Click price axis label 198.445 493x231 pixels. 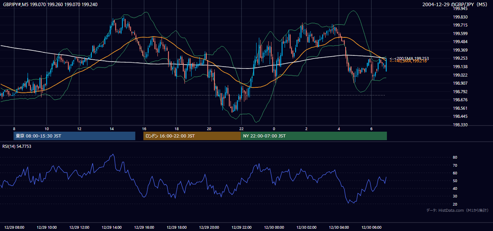[x=461, y=116]
